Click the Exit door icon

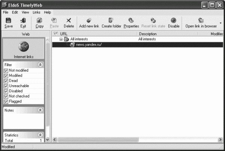(23, 21)
